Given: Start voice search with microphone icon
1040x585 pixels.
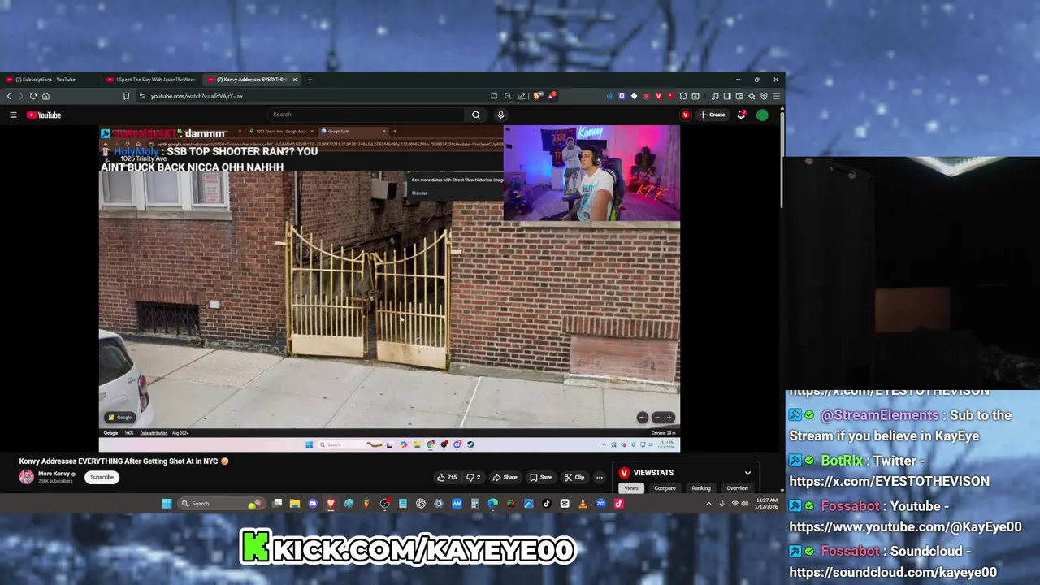Looking at the screenshot, I should click(x=500, y=115).
